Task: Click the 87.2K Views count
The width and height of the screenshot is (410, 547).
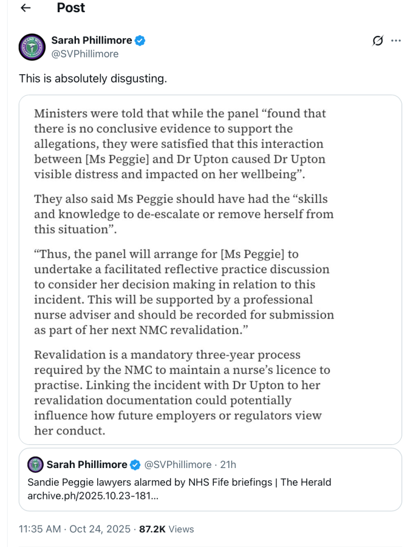Action: pyautogui.click(x=166, y=529)
